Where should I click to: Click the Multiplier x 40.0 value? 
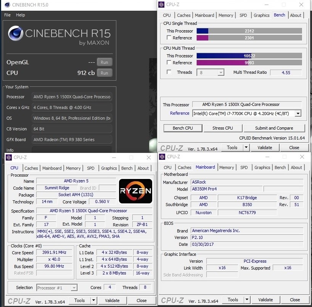[x=54, y=259]
